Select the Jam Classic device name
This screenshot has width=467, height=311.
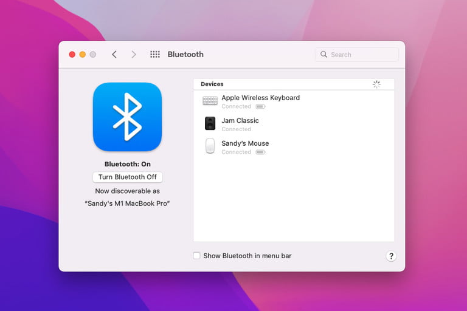(240, 120)
